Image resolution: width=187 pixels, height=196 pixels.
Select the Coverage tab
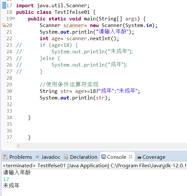click(151, 157)
